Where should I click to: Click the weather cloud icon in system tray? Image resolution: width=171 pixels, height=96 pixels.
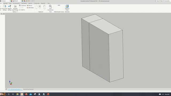160,94
